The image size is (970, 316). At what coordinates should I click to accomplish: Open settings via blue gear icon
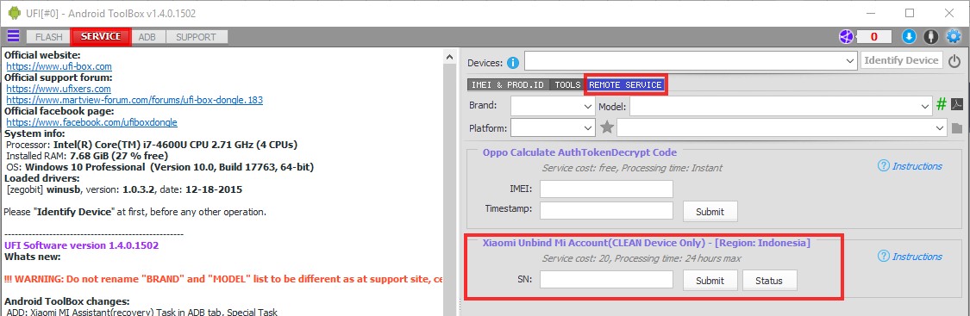coord(954,36)
